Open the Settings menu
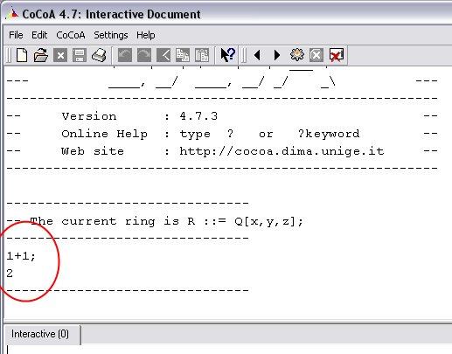This screenshot has width=452, height=354. [111, 35]
